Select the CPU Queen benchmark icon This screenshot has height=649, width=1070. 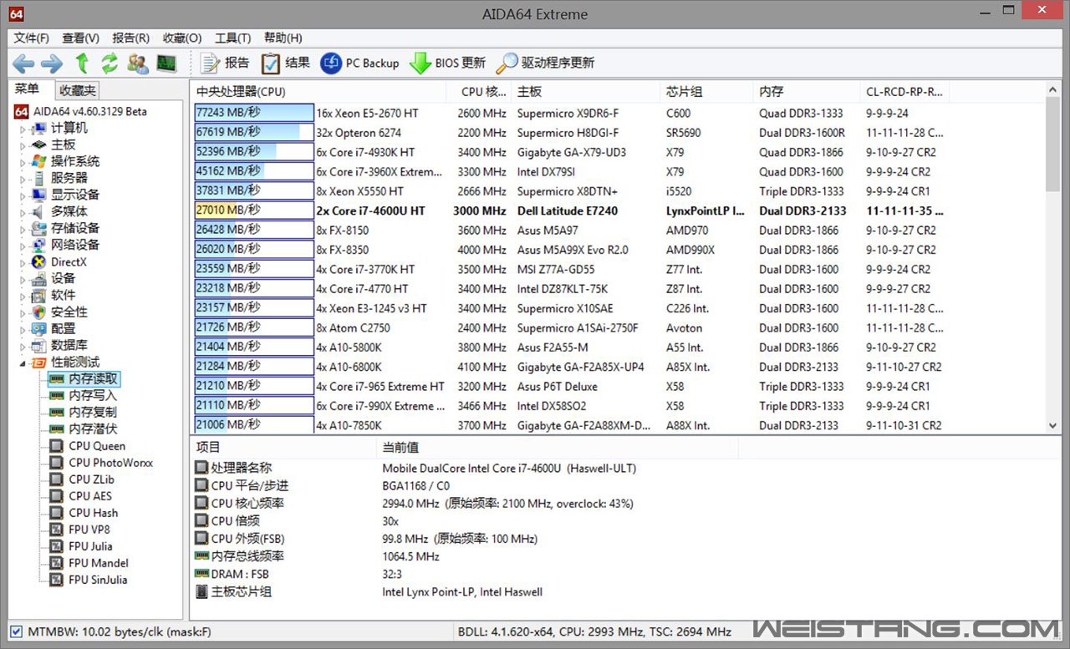click(x=57, y=446)
